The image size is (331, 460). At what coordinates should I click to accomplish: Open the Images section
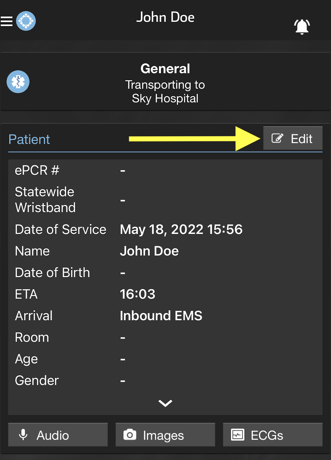(x=165, y=435)
